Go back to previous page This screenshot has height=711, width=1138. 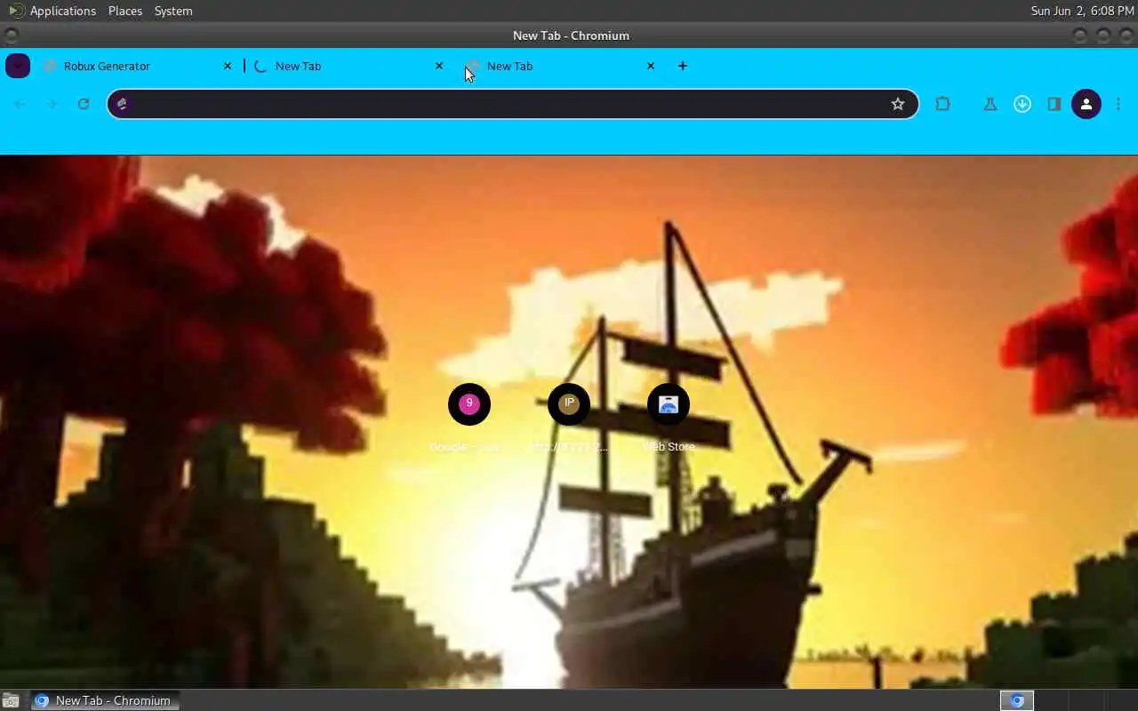tap(20, 104)
